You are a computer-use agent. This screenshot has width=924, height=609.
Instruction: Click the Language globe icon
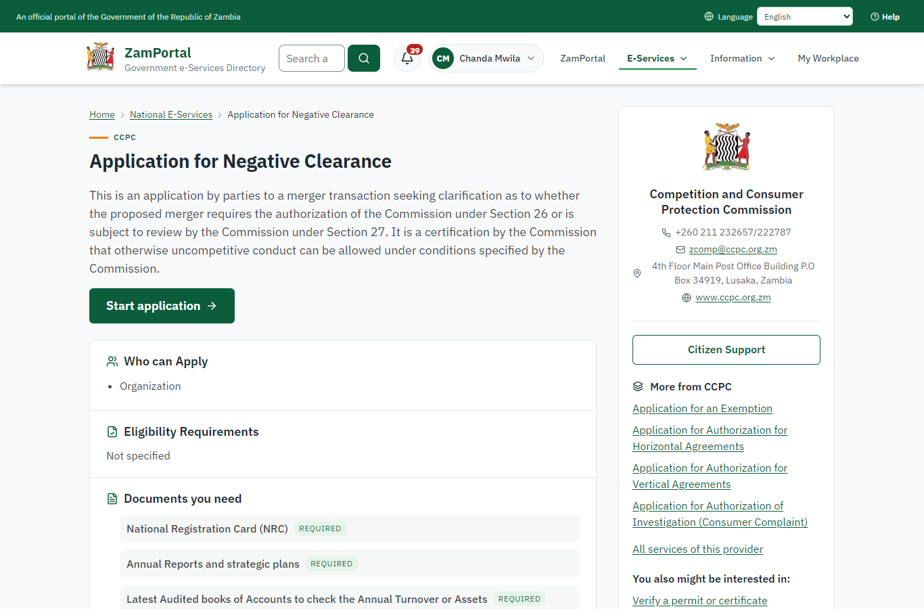pyautogui.click(x=709, y=16)
